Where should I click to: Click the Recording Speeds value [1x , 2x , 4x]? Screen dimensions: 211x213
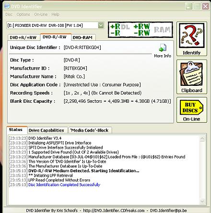pos(77,93)
